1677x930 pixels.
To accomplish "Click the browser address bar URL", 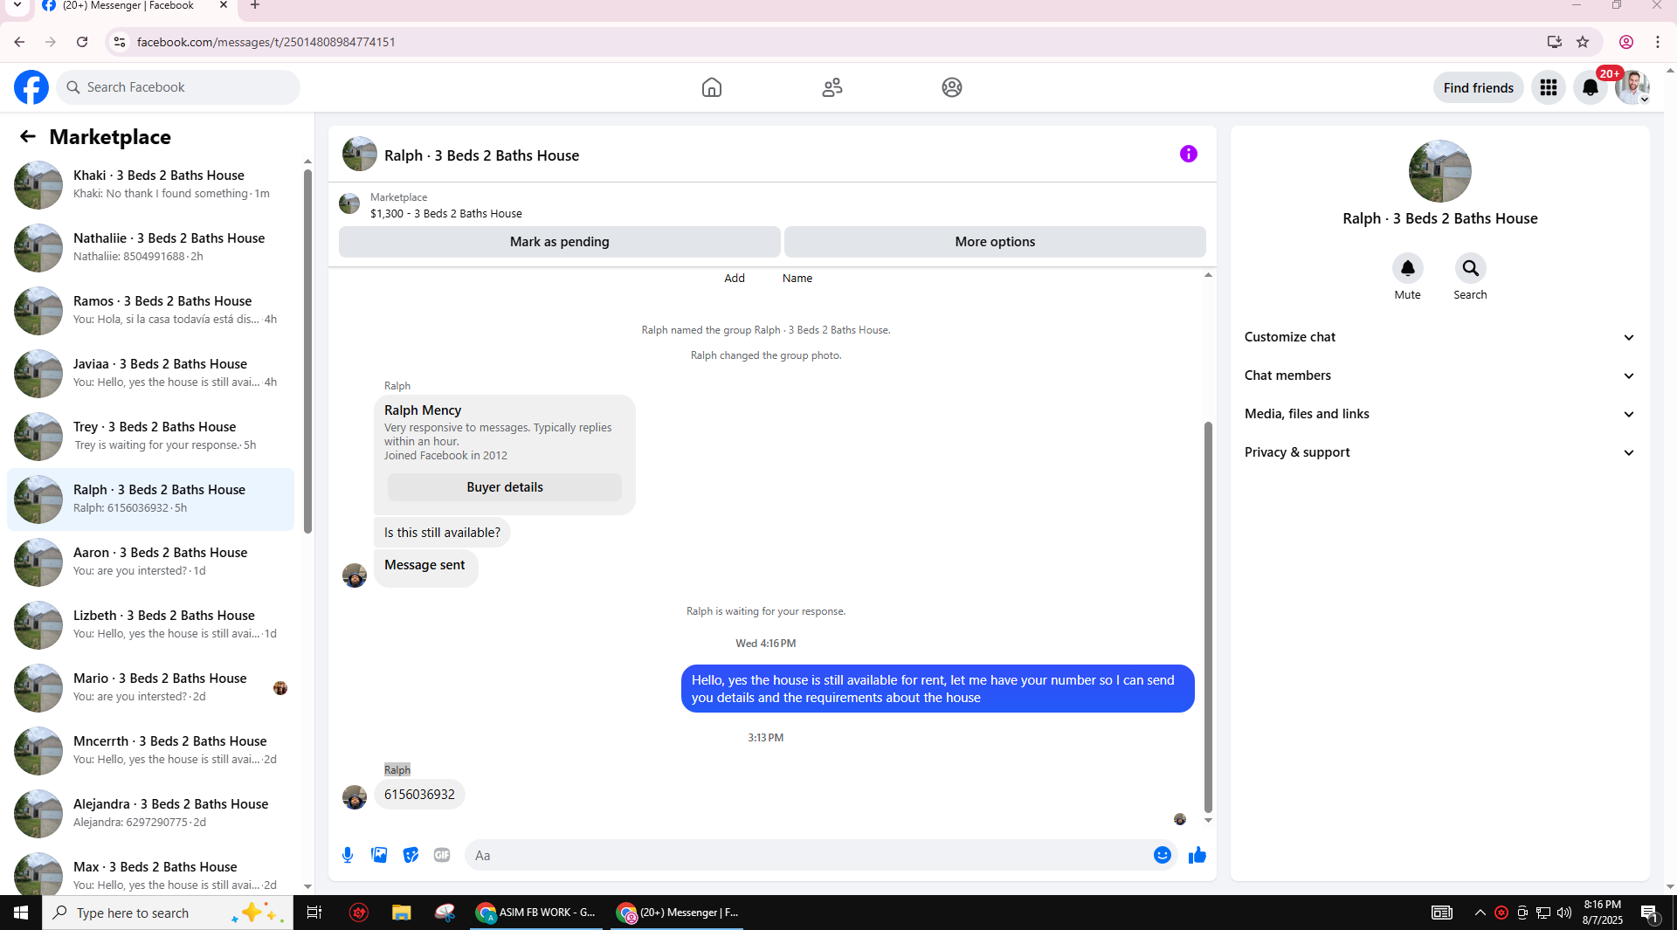I will point(266,42).
